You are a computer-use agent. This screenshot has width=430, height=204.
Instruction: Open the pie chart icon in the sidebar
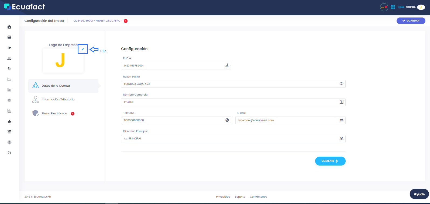pyautogui.click(x=9, y=69)
